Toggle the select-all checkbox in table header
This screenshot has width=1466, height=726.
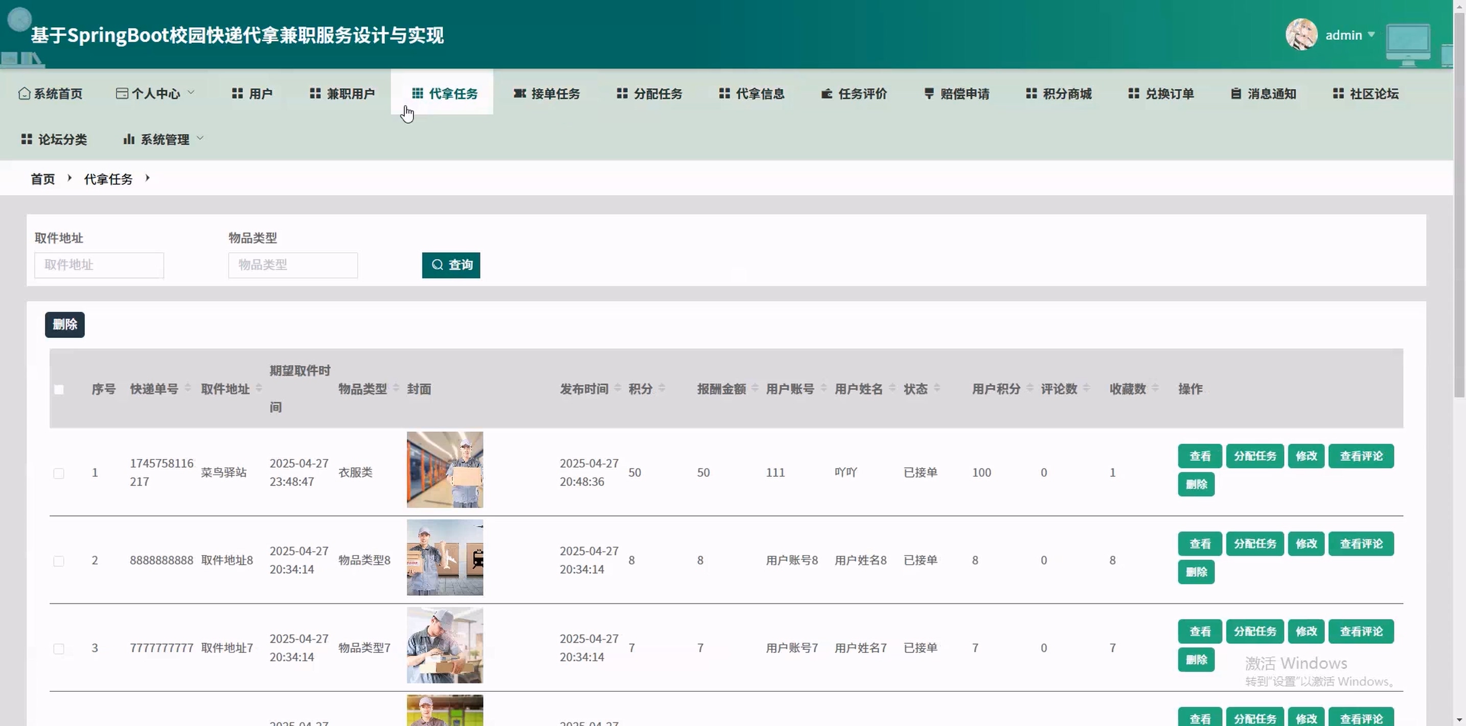click(x=59, y=390)
